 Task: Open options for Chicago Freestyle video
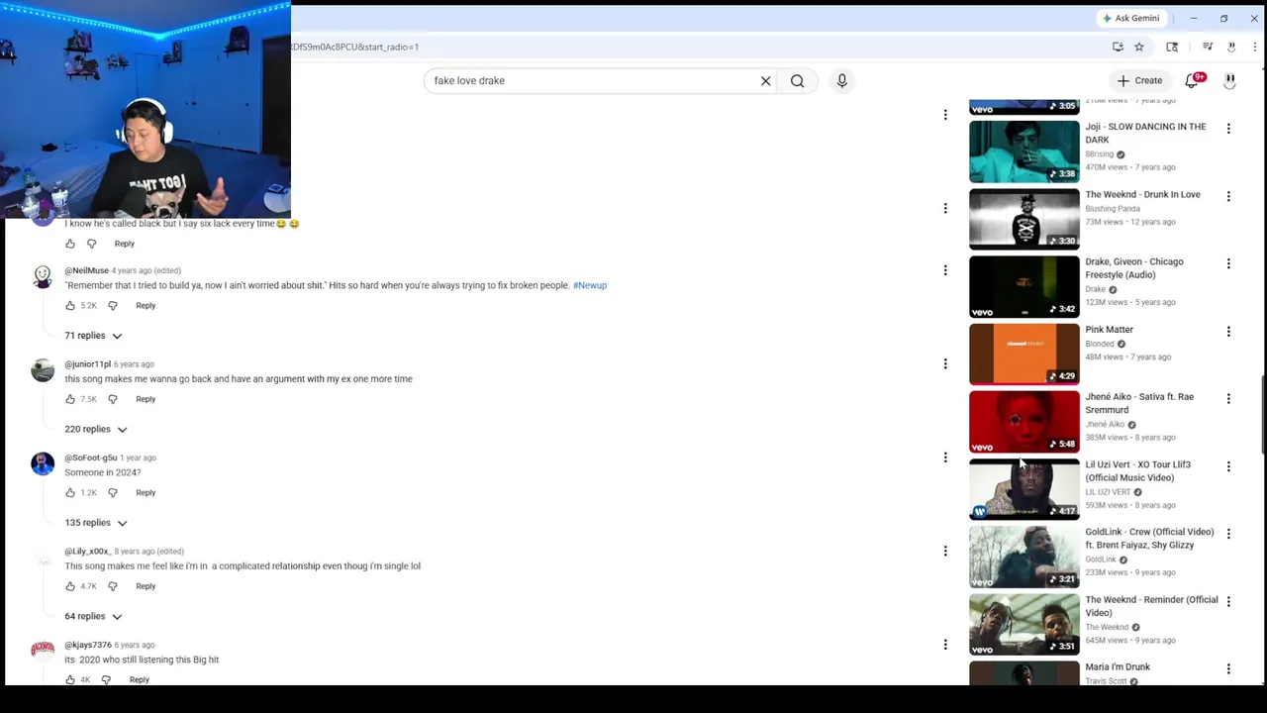[x=1228, y=263]
